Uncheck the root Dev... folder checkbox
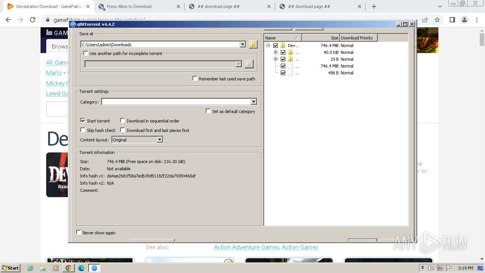The height and width of the screenshot is (273, 485). tap(275, 45)
